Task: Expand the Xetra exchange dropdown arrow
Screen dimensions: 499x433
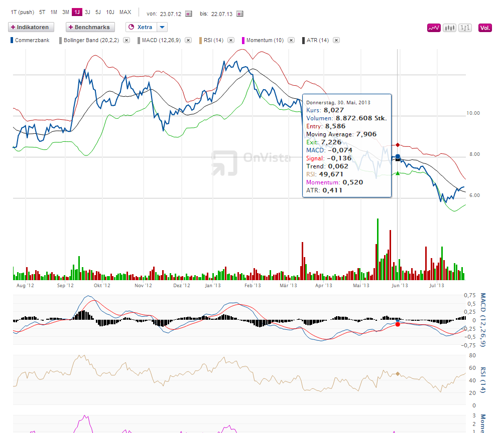Action: pos(162,28)
